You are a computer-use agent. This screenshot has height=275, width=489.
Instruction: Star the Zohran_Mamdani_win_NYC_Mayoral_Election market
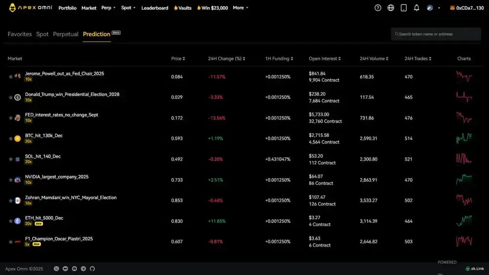pos(11,201)
